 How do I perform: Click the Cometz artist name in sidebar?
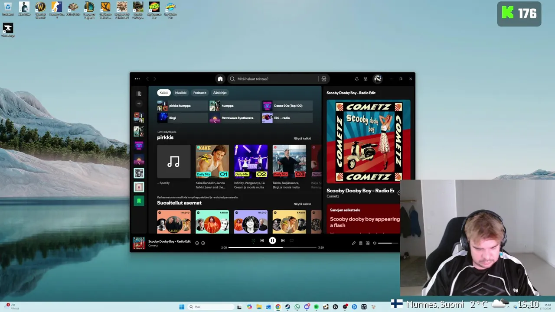point(333,196)
